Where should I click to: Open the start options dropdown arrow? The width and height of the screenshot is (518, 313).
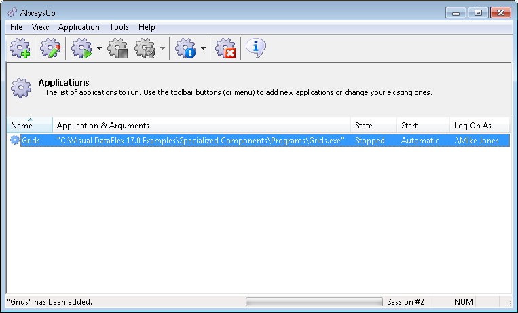tap(99, 48)
